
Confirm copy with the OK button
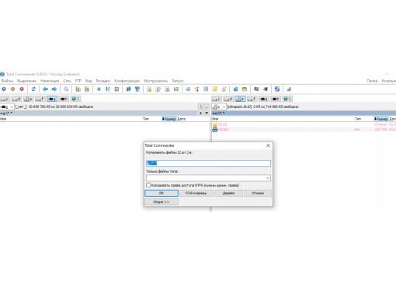point(162,193)
